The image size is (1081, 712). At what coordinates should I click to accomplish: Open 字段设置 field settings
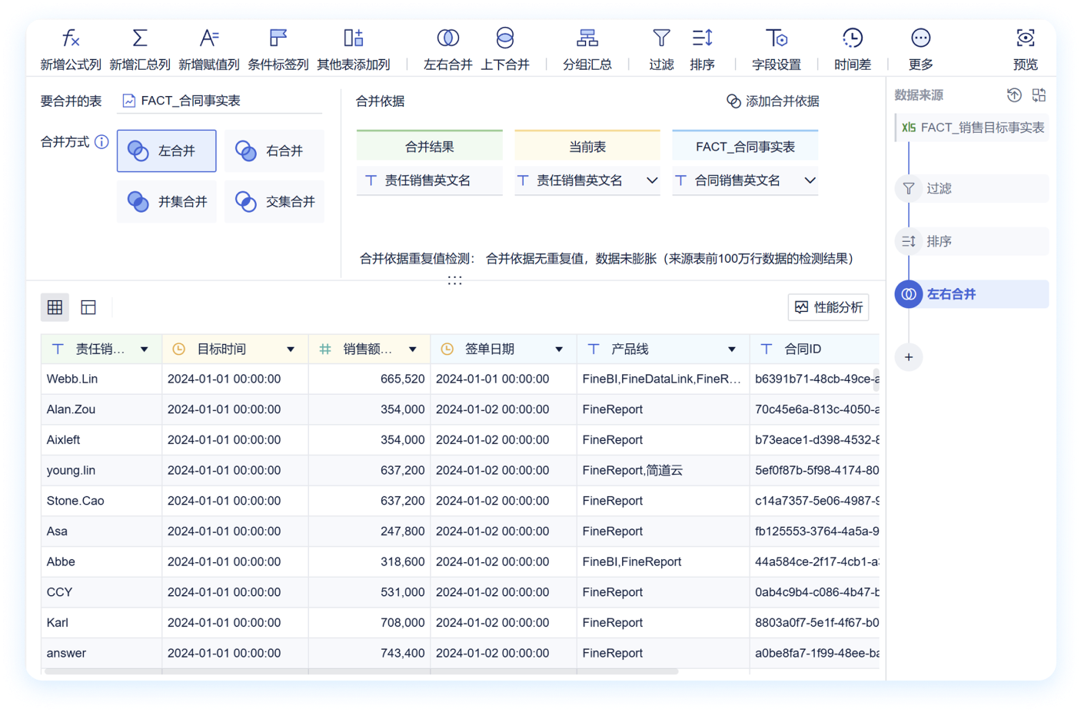click(777, 49)
